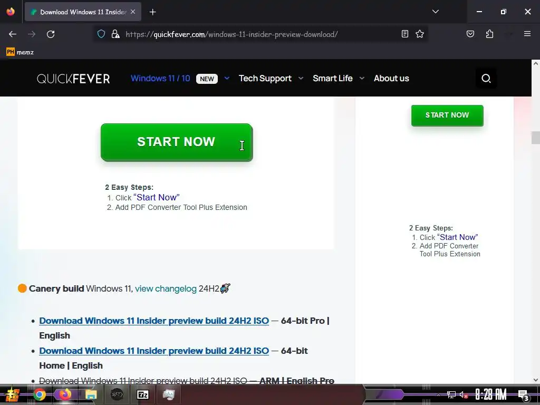Toggle reader view icon in address bar
The width and height of the screenshot is (540, 405).
click(x=405, y=34)
